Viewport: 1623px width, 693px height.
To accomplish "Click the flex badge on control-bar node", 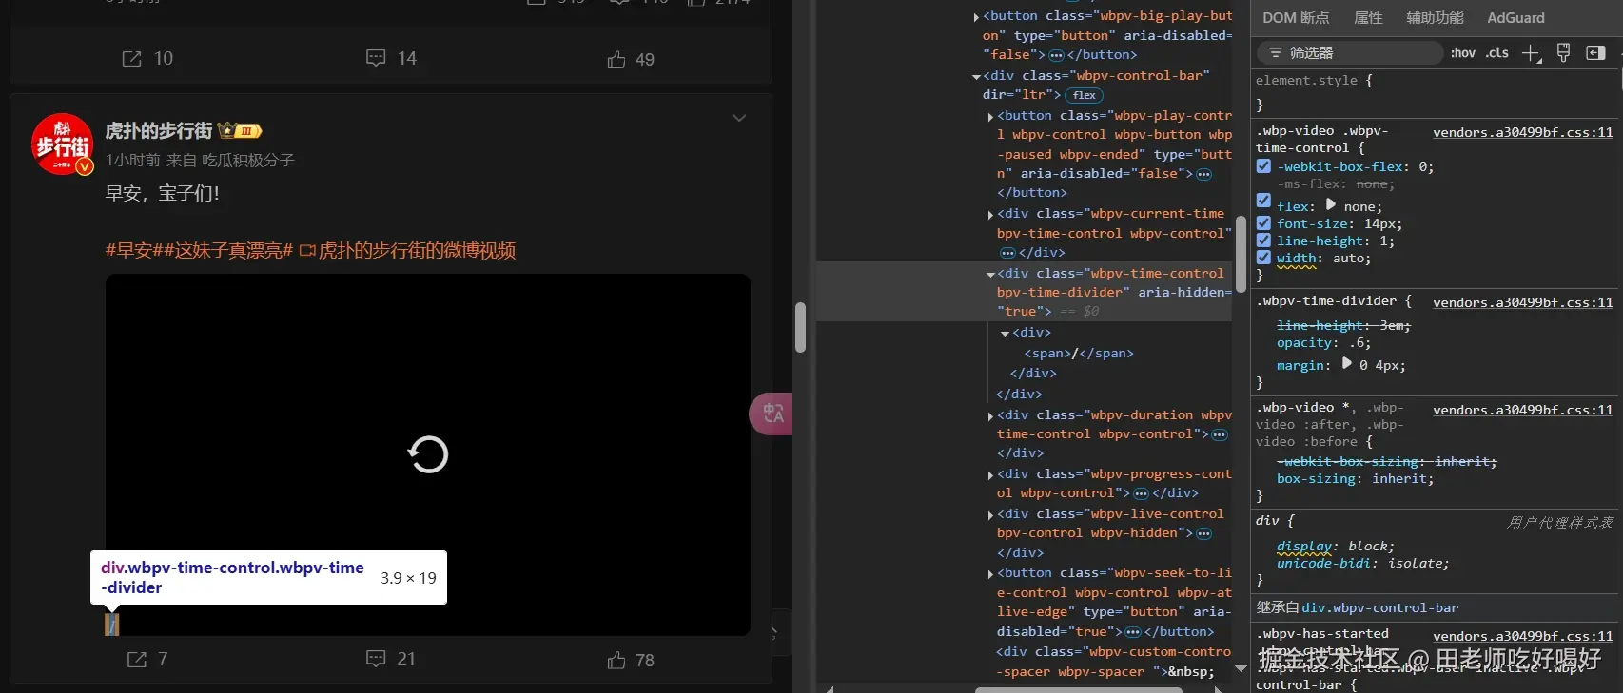I will pos(1084,95).
